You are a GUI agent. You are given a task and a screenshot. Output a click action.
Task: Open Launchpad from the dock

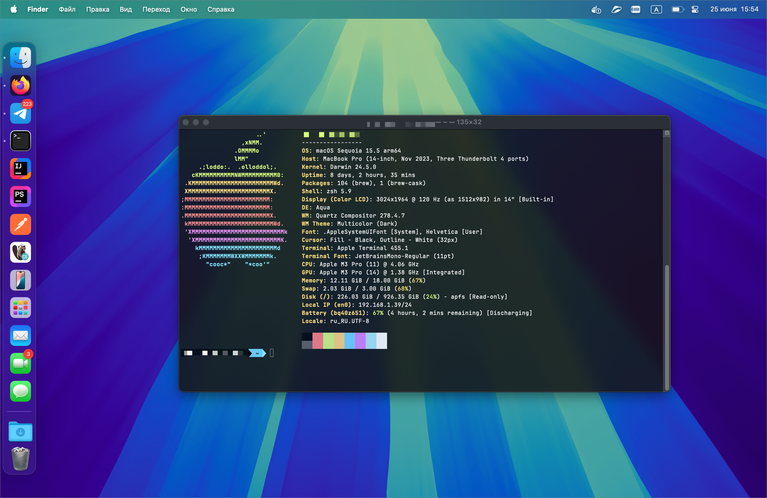[20, 308]
